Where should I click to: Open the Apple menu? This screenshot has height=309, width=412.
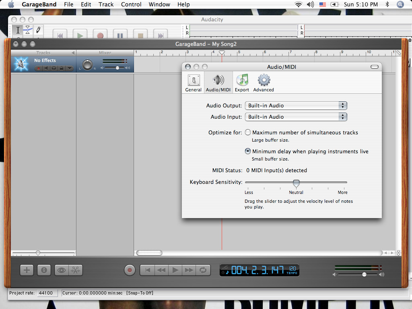coord(11,4)
